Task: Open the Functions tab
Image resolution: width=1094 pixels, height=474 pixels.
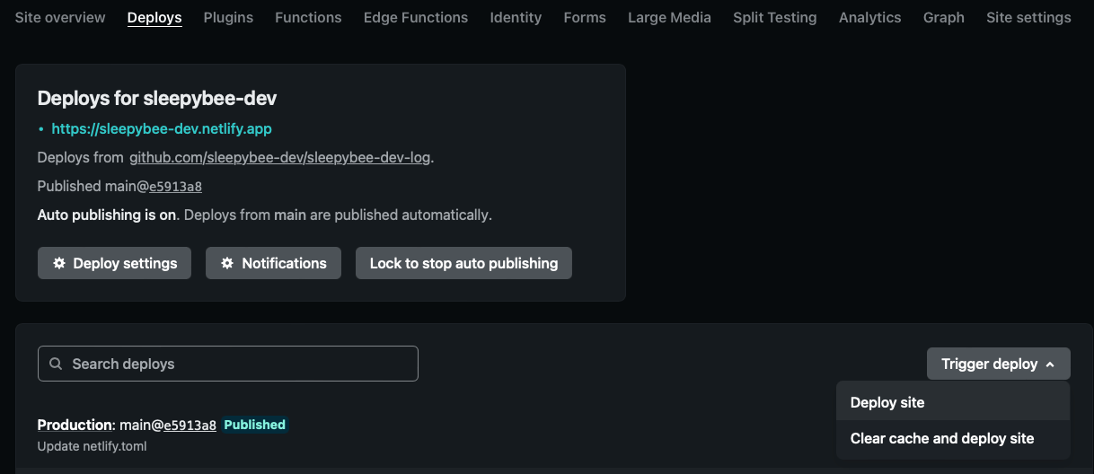Action: point(308,17)
